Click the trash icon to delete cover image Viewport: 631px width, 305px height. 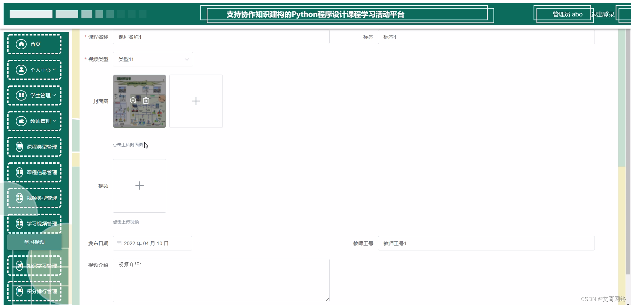pos(146,101)
